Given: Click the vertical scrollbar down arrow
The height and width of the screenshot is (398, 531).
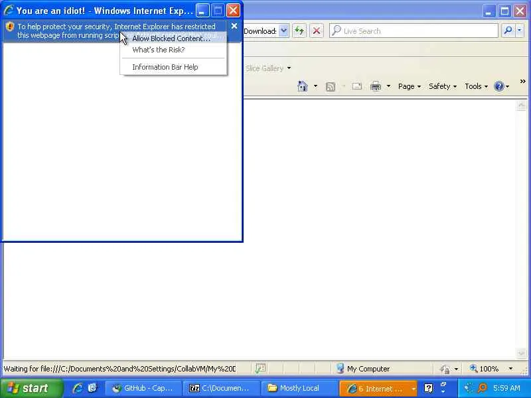Looking at the screenshot, I should (x=521, y=353).
